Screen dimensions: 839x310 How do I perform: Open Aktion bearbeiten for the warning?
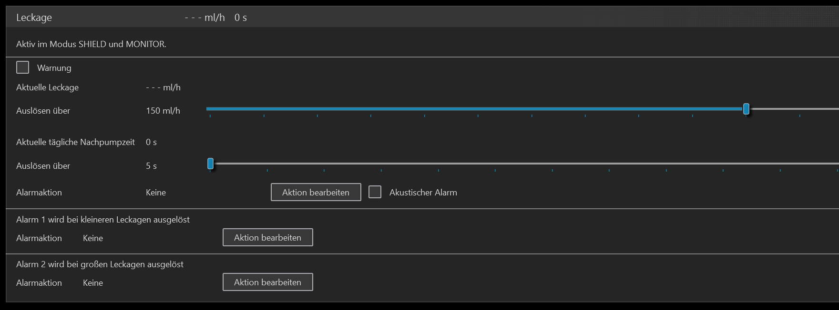pos(316,192)
